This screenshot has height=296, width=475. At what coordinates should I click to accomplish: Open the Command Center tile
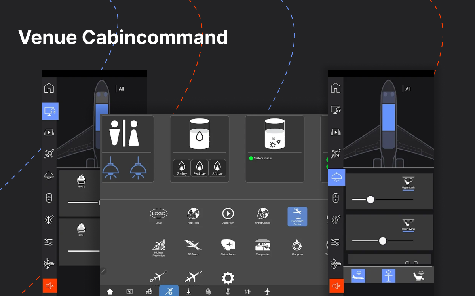pos(297,216)
